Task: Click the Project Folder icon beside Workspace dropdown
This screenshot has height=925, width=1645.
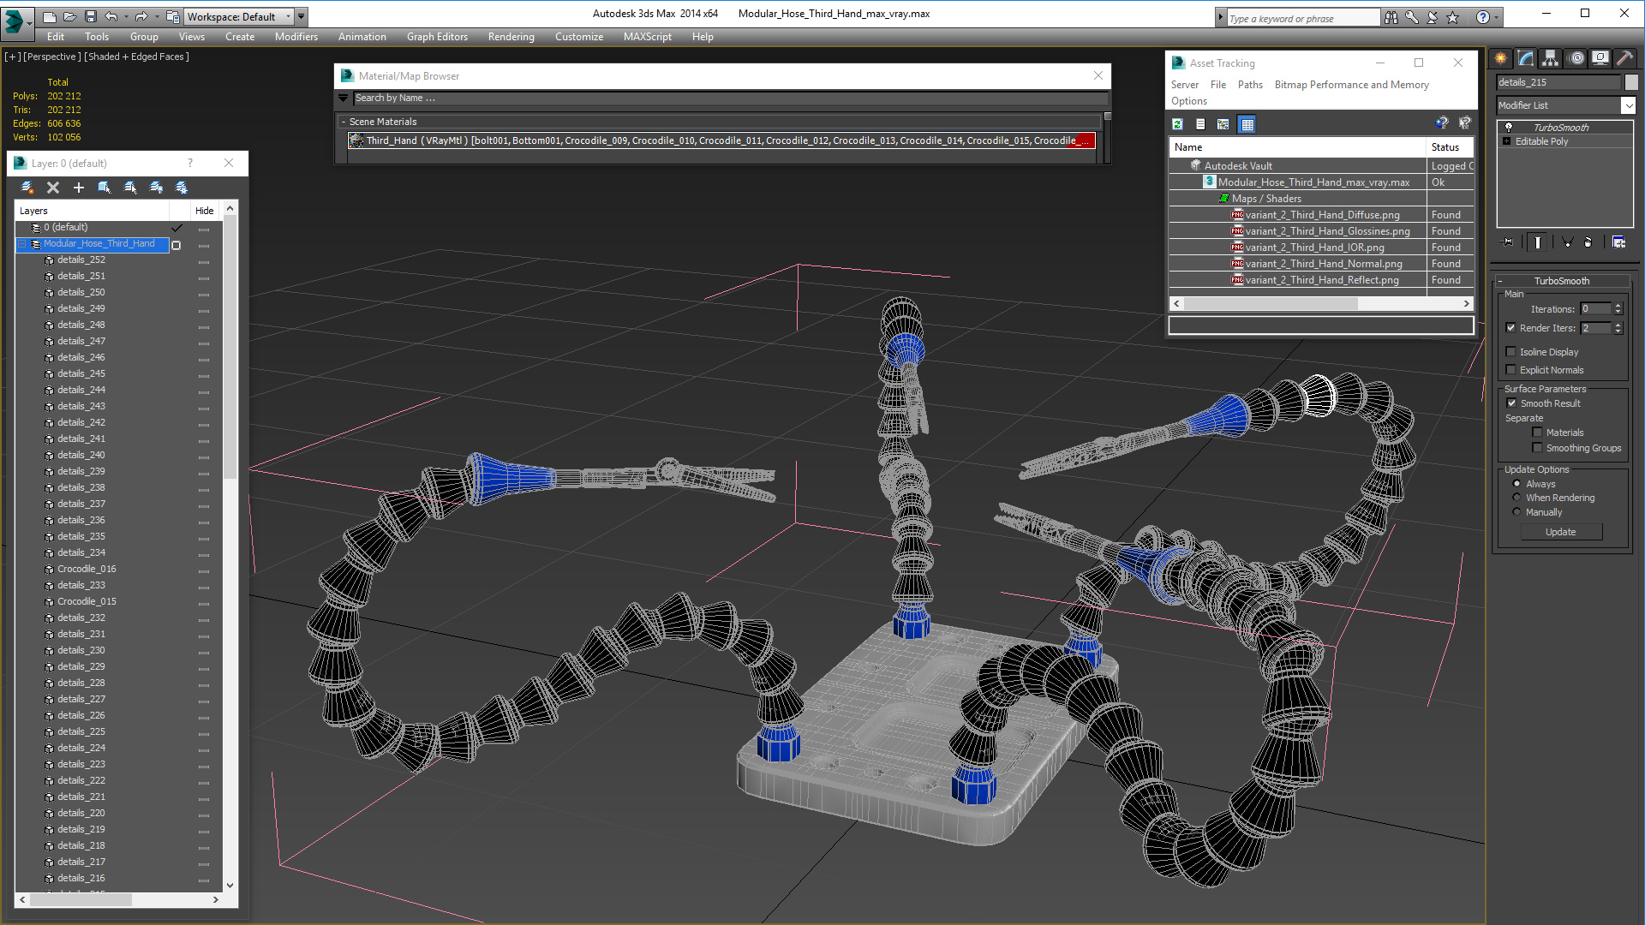Action: pos(172,16)
